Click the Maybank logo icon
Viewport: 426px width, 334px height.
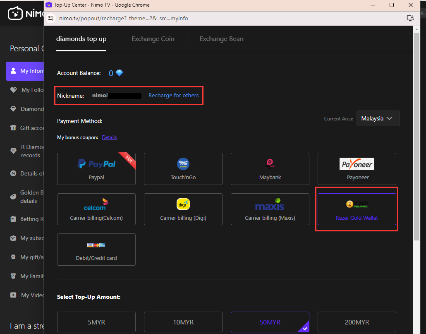coord(270,163)
